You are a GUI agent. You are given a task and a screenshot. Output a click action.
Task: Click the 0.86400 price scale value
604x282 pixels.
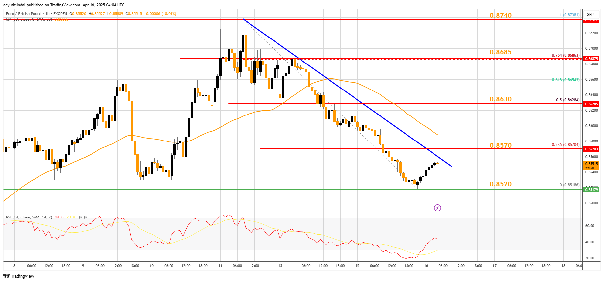click(x=591, y=95)
